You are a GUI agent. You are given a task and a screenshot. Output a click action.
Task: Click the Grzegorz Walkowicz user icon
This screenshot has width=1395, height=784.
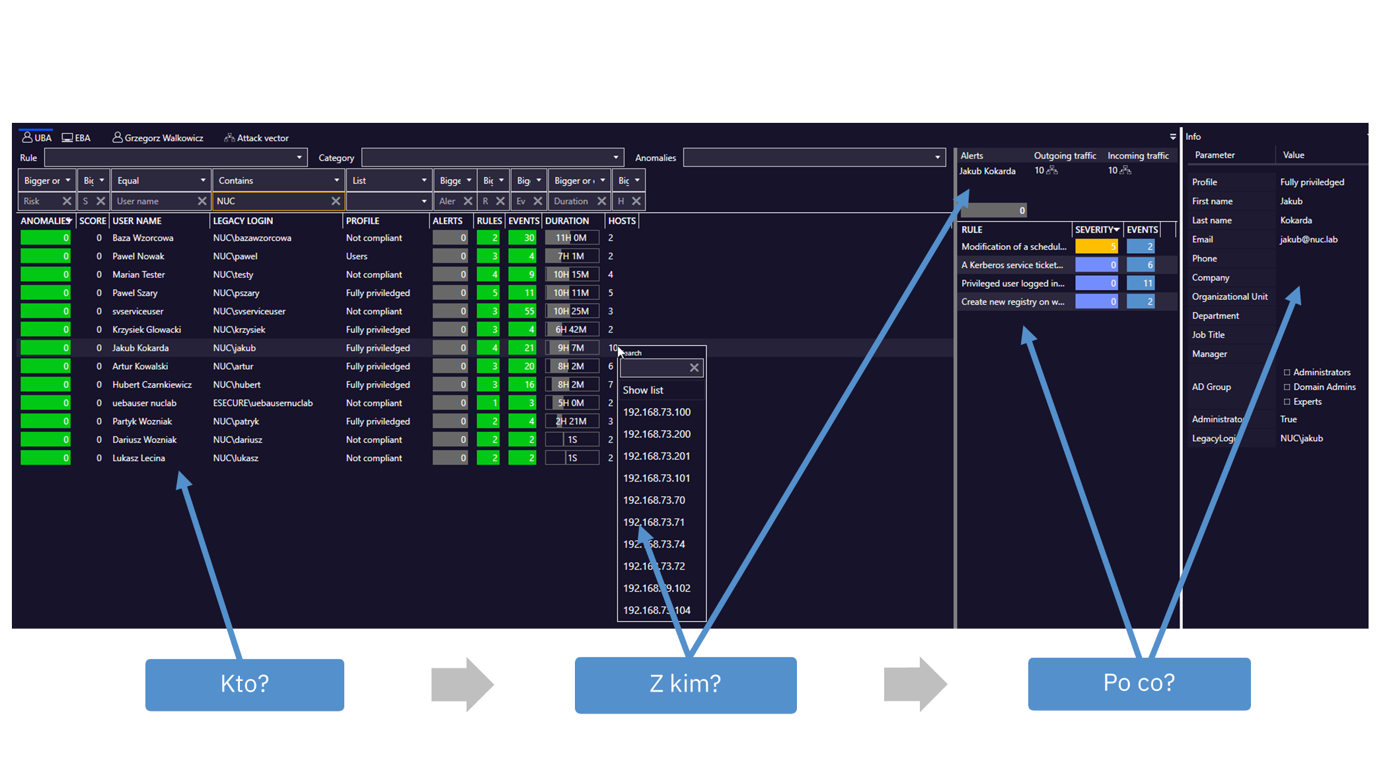tap(117, 137)
